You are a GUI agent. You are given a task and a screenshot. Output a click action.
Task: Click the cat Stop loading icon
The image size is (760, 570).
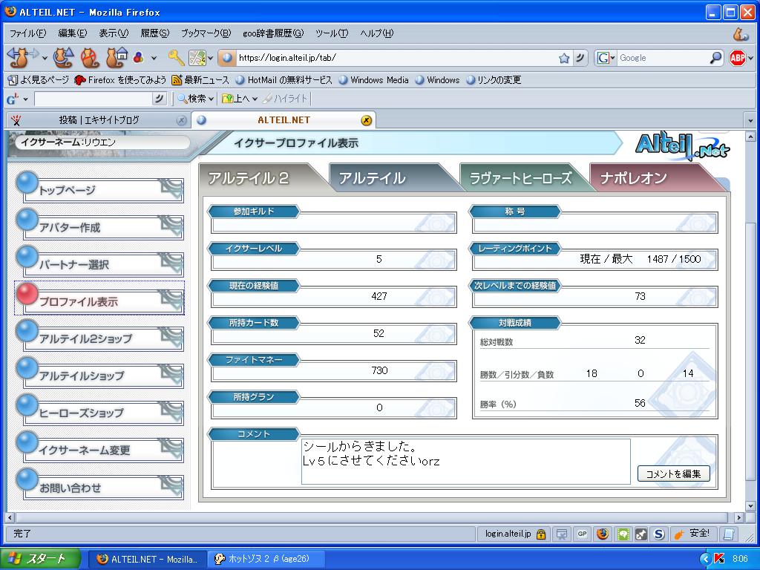(x=90, y=58)
